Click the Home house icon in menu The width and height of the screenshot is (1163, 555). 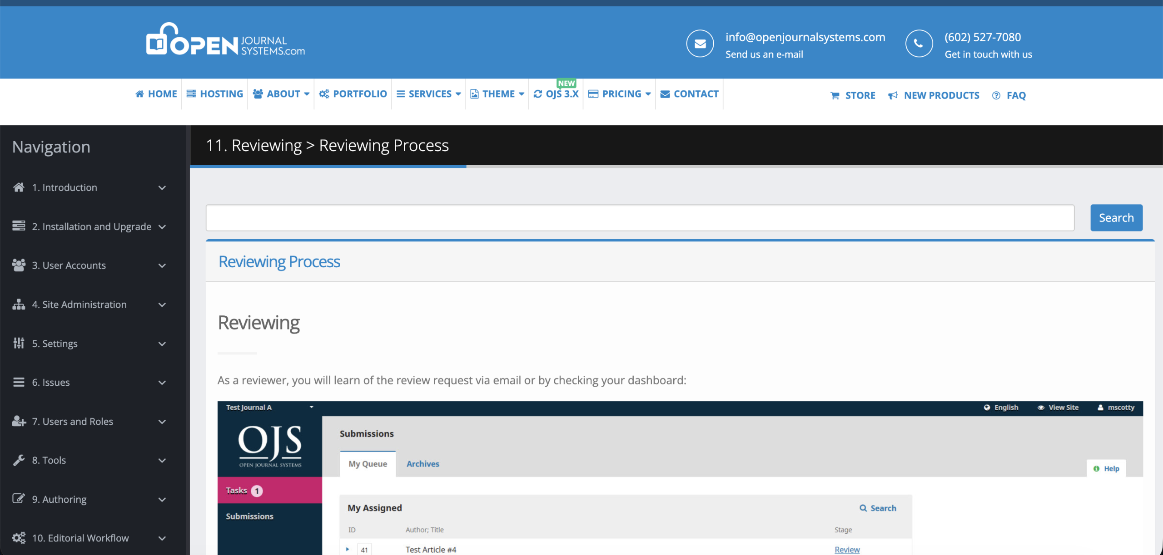click(140, 94)
